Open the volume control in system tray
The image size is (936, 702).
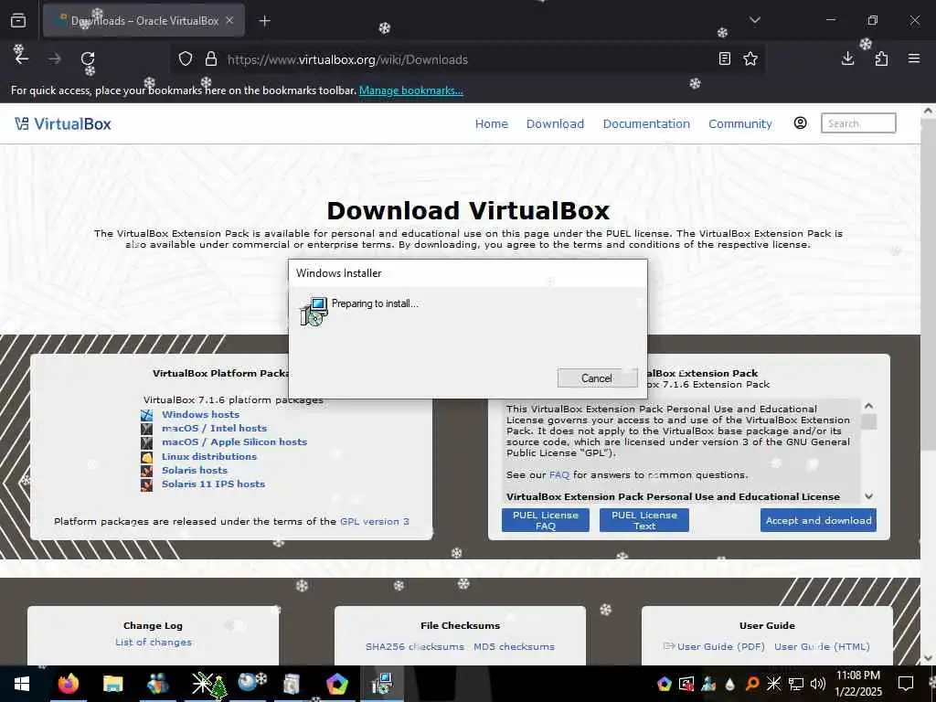pyautogui.click(x=818, y=684)
